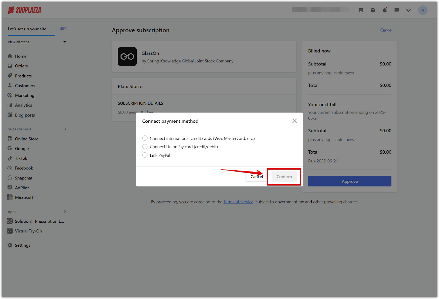Click the Prescription Lens app icon
The height and width of the screenshot is (299, 439).
pos(10,221)
